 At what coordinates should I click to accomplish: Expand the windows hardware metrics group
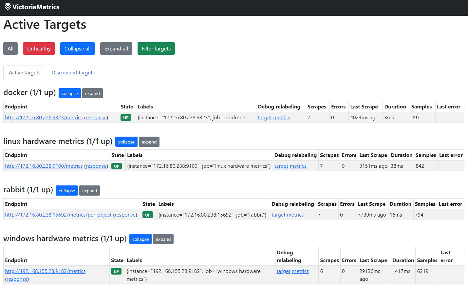click(x=163, y=239)
